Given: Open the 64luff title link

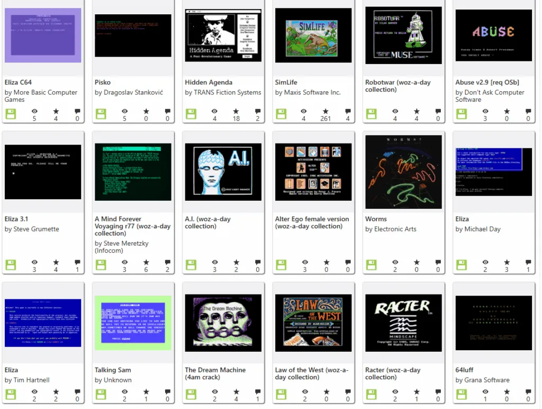Looking at the screenshot, I should pyautogui.click(x=464, y=370).
